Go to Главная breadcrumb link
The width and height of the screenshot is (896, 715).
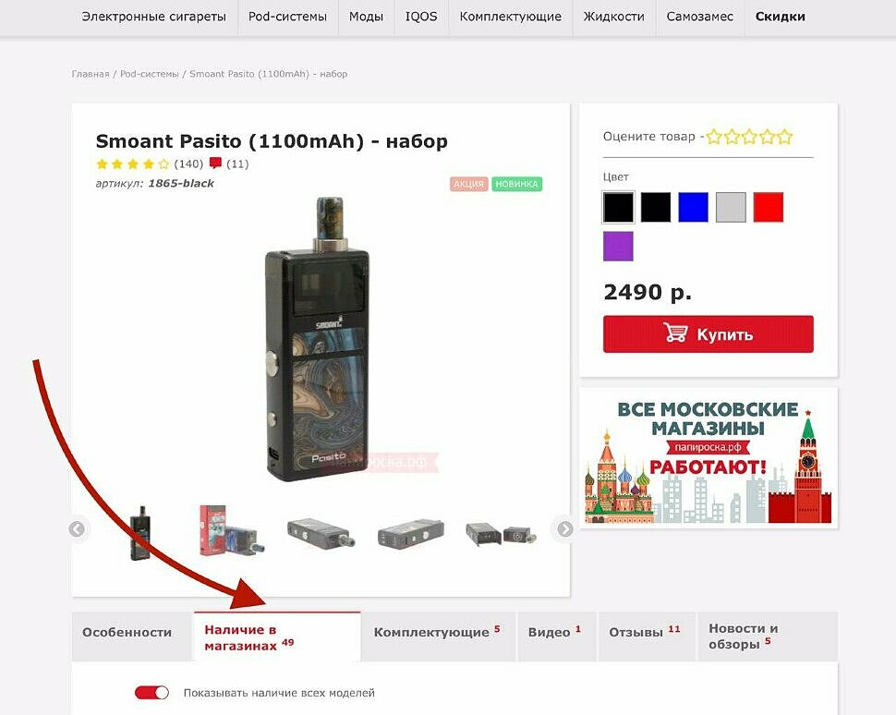click(91, 74)
